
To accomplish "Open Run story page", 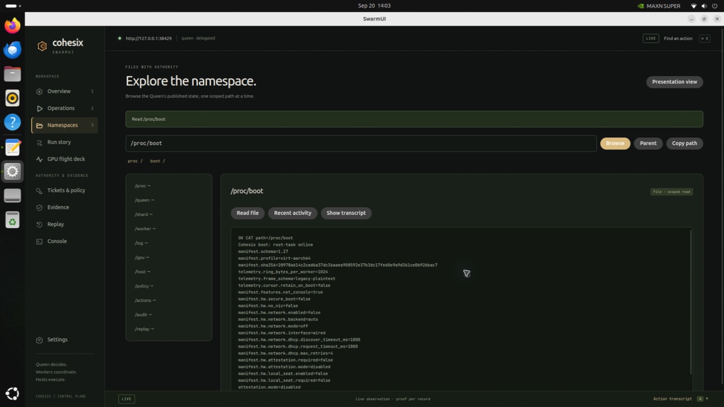I will point(64,142).
